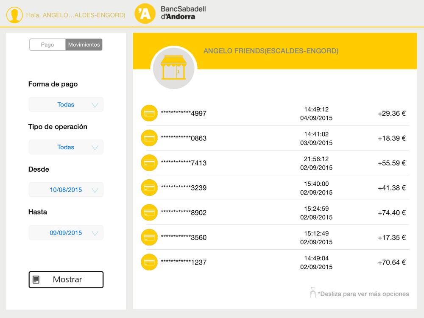Tap the amount +29.36 €

coord(392,113)
